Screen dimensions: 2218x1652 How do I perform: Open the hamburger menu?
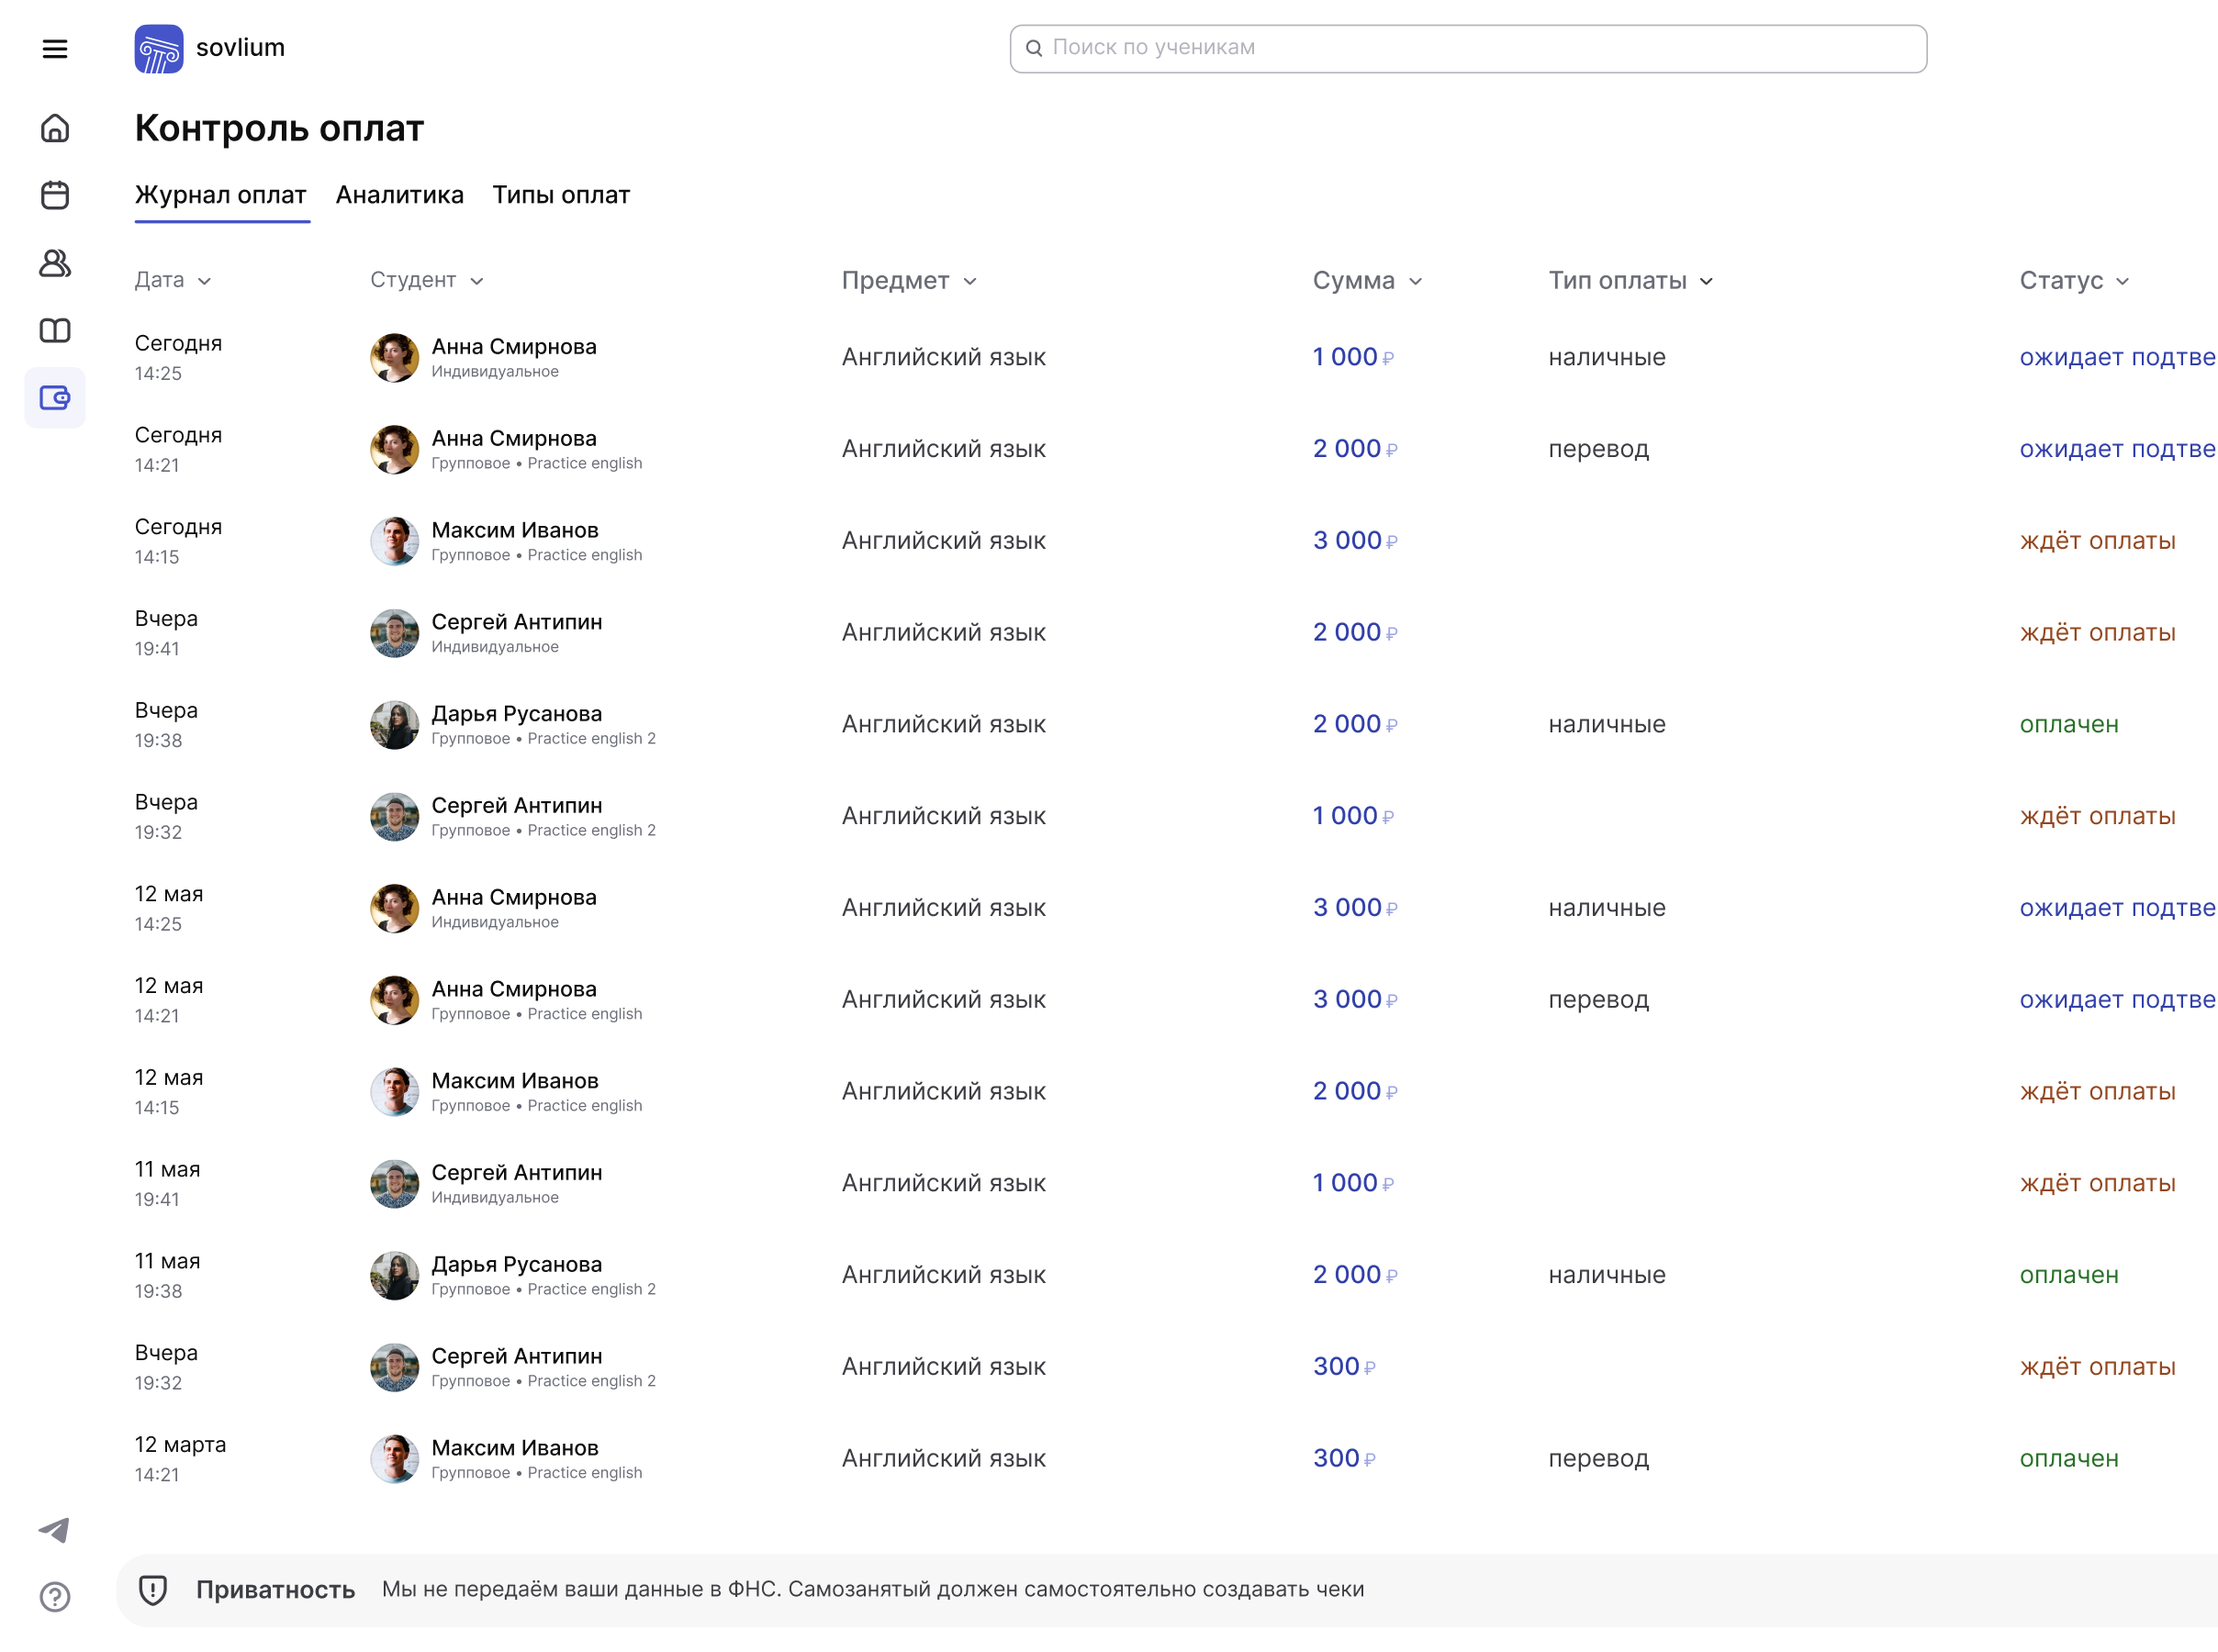(x=55, y=49)
